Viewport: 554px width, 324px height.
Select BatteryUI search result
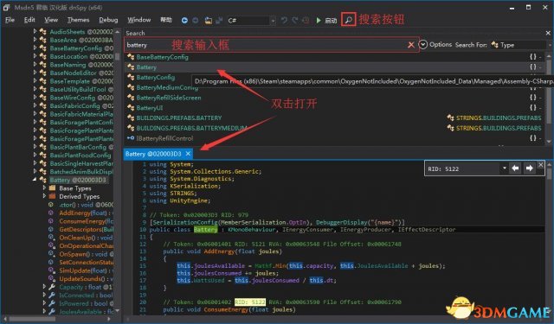(150, 108)
